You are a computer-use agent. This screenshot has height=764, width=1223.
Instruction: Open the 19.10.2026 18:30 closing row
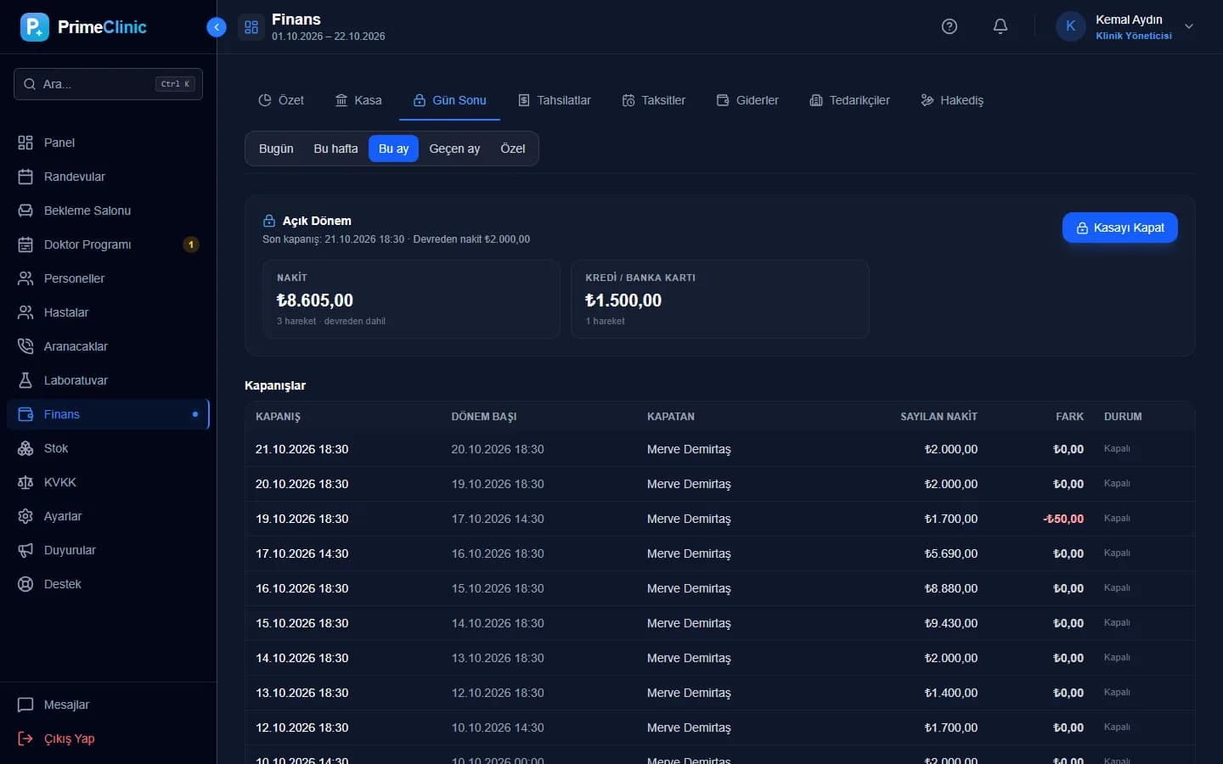point(719,519)
